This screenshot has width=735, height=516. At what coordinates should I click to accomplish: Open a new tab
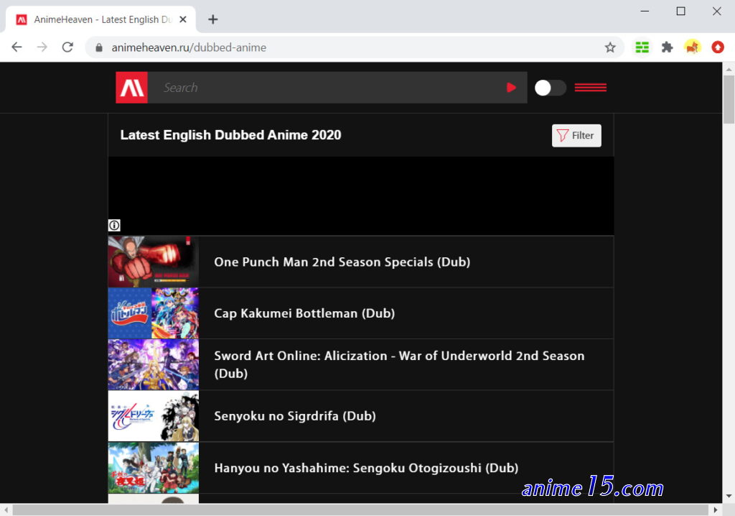pos(212,19)
